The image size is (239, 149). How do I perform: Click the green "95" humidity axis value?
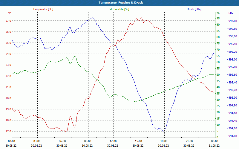(218, 18)
